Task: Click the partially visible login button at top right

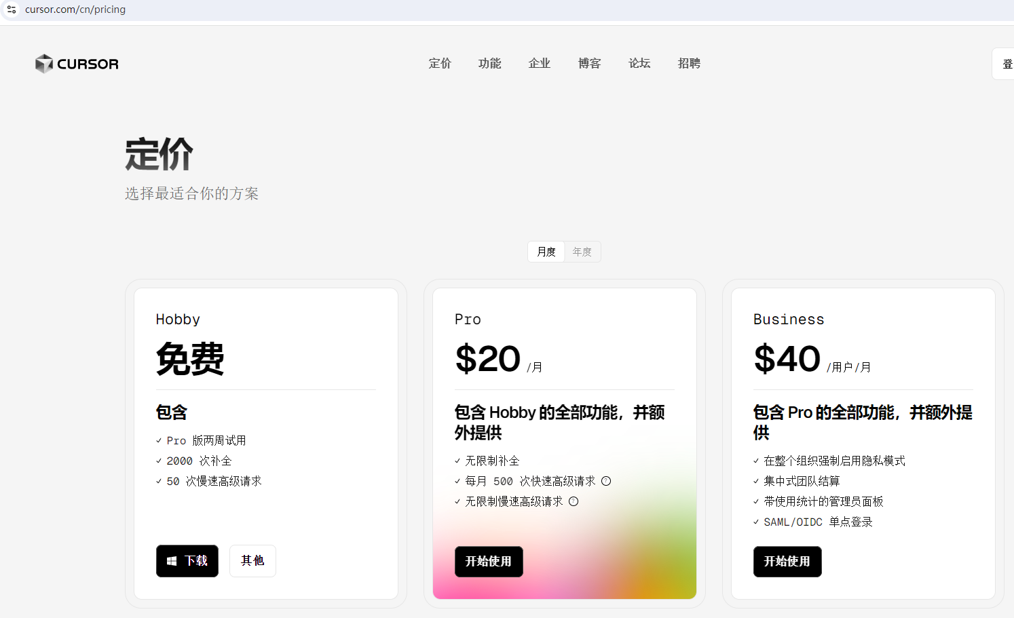Action: (x=1003, y=64)
